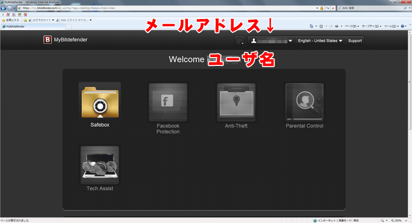Stop loading with the red X icon

[x=333, y=8]
